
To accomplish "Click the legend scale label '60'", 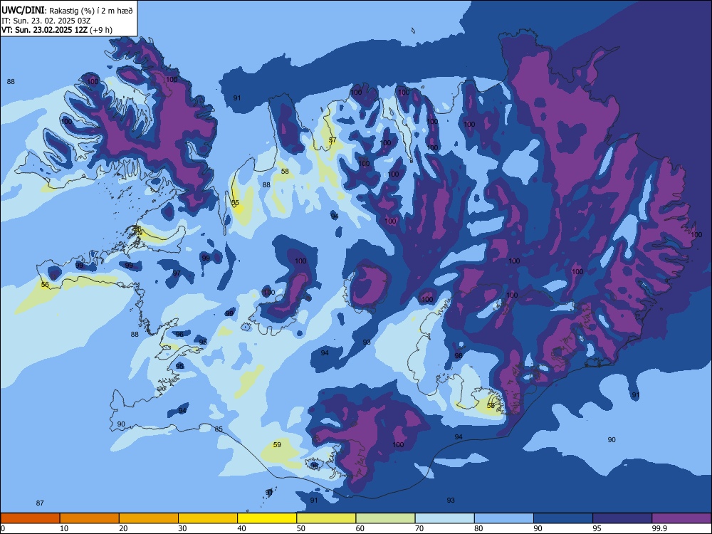I will pyautogui.click(x=360, y=528).
